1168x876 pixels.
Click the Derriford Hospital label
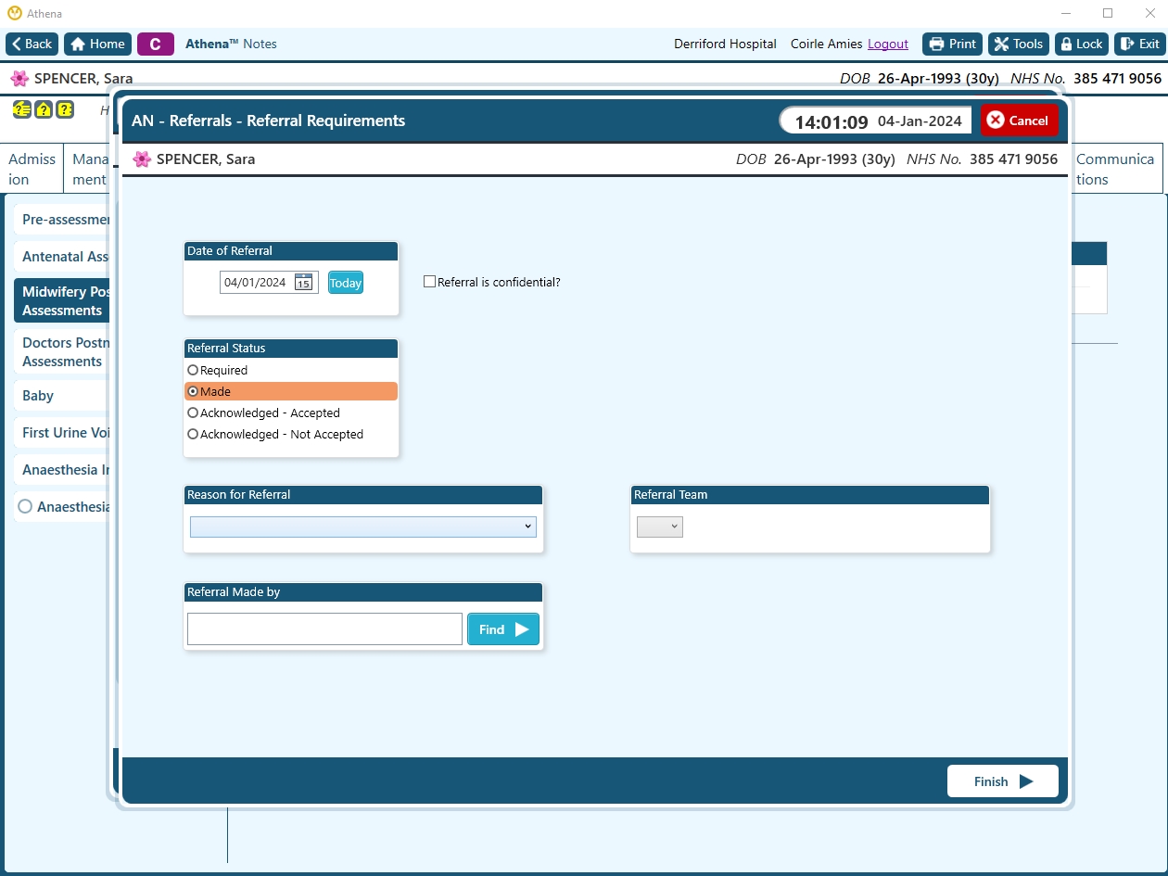725,44
